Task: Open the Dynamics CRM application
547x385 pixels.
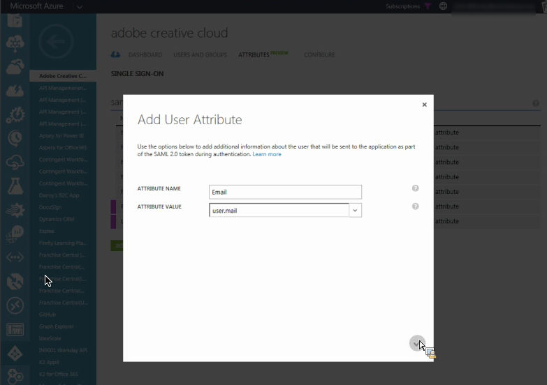Action: pyautogui.click(x=56, y=219)
